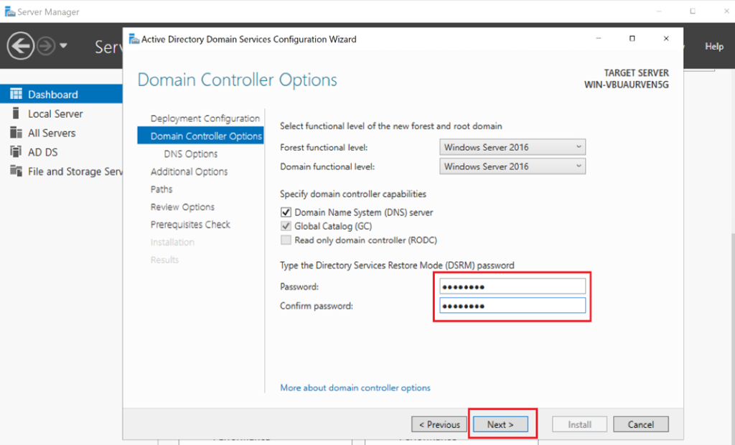The width and height of the screenshot is (735, 445).
Task: Open AD DS page in sidebar
Action: coord(42,152)
